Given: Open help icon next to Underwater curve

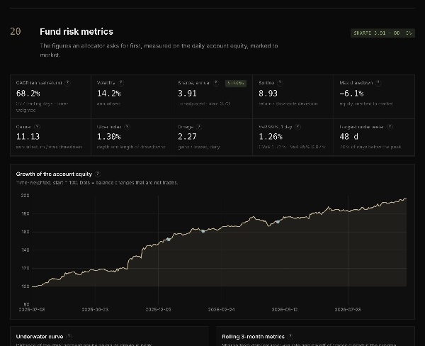Looking at the screenshot, I should pos(69,337).
